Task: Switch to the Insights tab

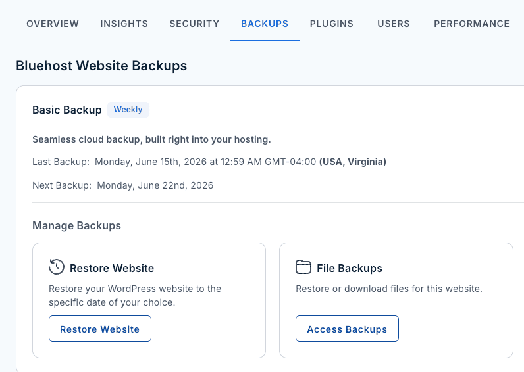Action: tap(124, 24)
